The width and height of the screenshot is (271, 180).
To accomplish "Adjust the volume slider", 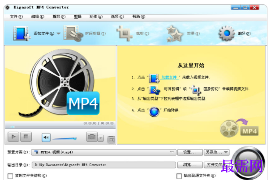I will click(65, 138).
